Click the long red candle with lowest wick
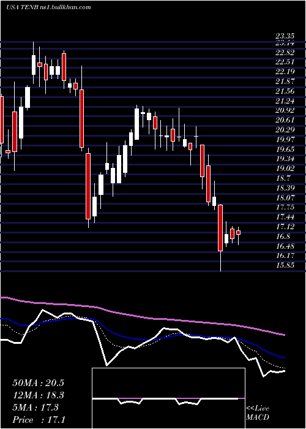Viewport: 306px width, 429px height. (220, 238)
